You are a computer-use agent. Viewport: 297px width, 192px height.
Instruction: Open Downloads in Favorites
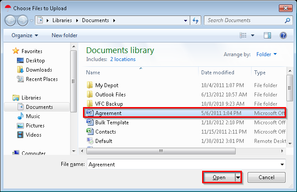point(39,70)
